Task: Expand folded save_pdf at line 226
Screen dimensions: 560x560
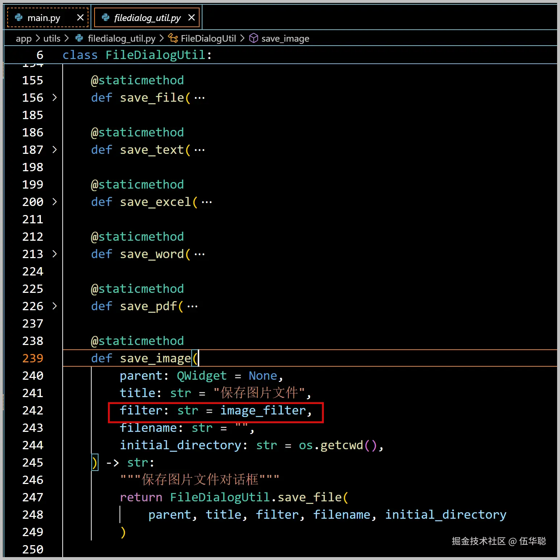Action: pyautogui.click(x=54, y=306)
